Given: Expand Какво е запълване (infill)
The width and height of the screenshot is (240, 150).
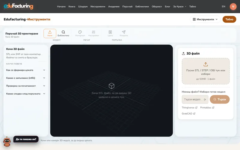Looking at the screenshot, I should click(x=26, y=78).
